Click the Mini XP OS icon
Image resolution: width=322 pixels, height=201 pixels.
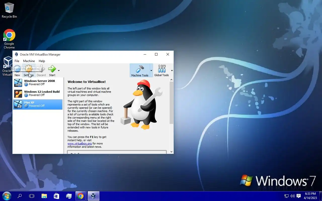pyautogui.click(x=18, y=104)
